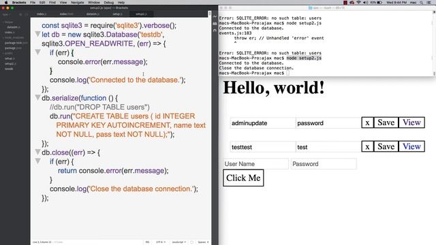Screen dimensions: 436x245
Task: Collapse first 'if (err) {' code fold
Action: (x=37, y=52)
